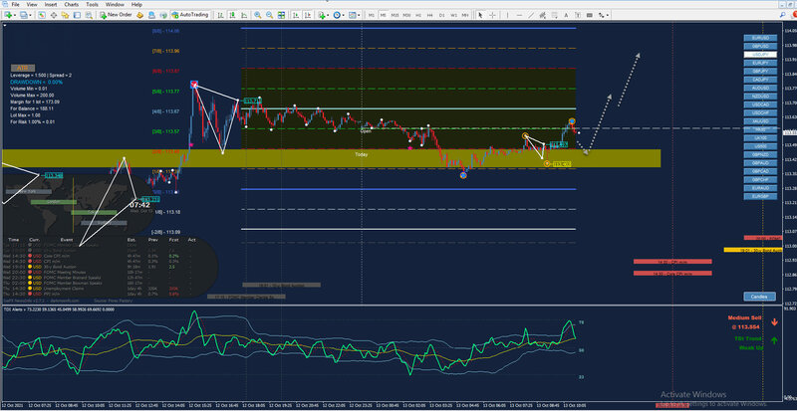The image size is (797, 411).
Task: Pick the Draw Horizontal Line tool
Action: click(x=519, y=15)
